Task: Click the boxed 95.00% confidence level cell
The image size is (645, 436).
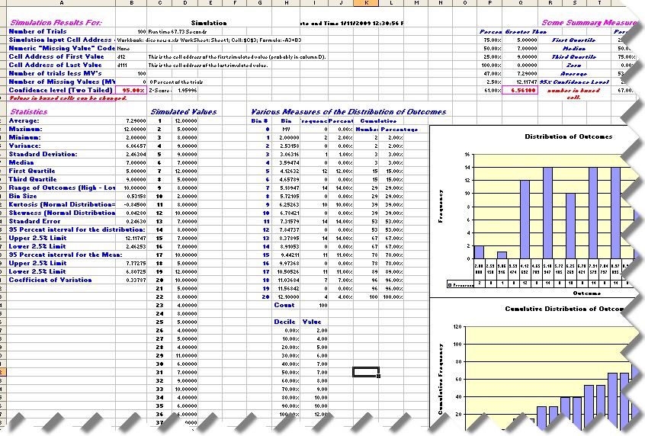Action: (x=131, y=90)
